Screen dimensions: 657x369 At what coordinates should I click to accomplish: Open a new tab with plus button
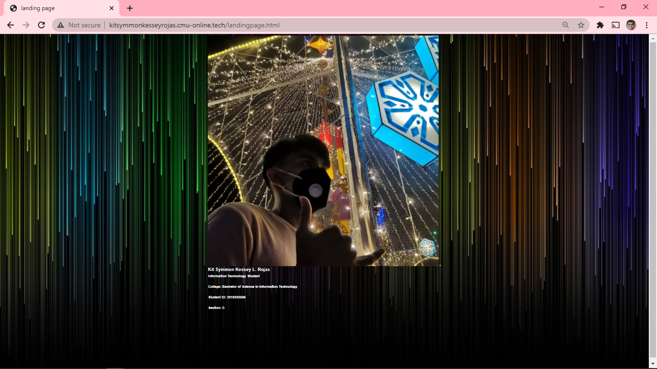click(130, 8)
